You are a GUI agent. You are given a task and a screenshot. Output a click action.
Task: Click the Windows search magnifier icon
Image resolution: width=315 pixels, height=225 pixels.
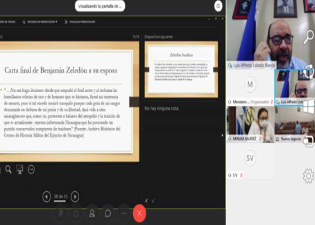pyautogui.click(x=308, y=37)
